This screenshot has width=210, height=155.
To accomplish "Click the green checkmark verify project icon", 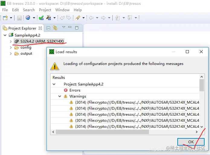I will coord(41,18).
